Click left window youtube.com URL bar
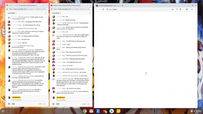The image size is (203, 114). click(28, 9)
